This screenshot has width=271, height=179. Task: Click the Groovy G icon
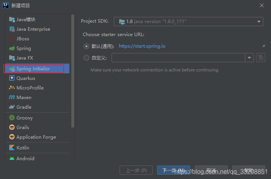12,118
